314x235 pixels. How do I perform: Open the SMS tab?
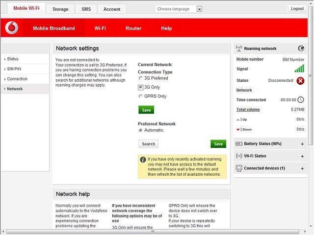pyautogui.click(x=86, y=9)
